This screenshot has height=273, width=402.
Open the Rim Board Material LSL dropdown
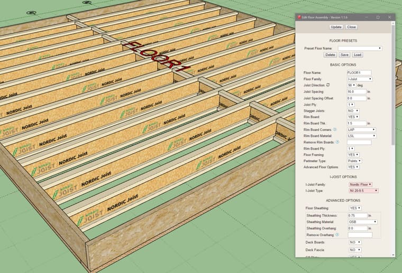tap(361, 136)
